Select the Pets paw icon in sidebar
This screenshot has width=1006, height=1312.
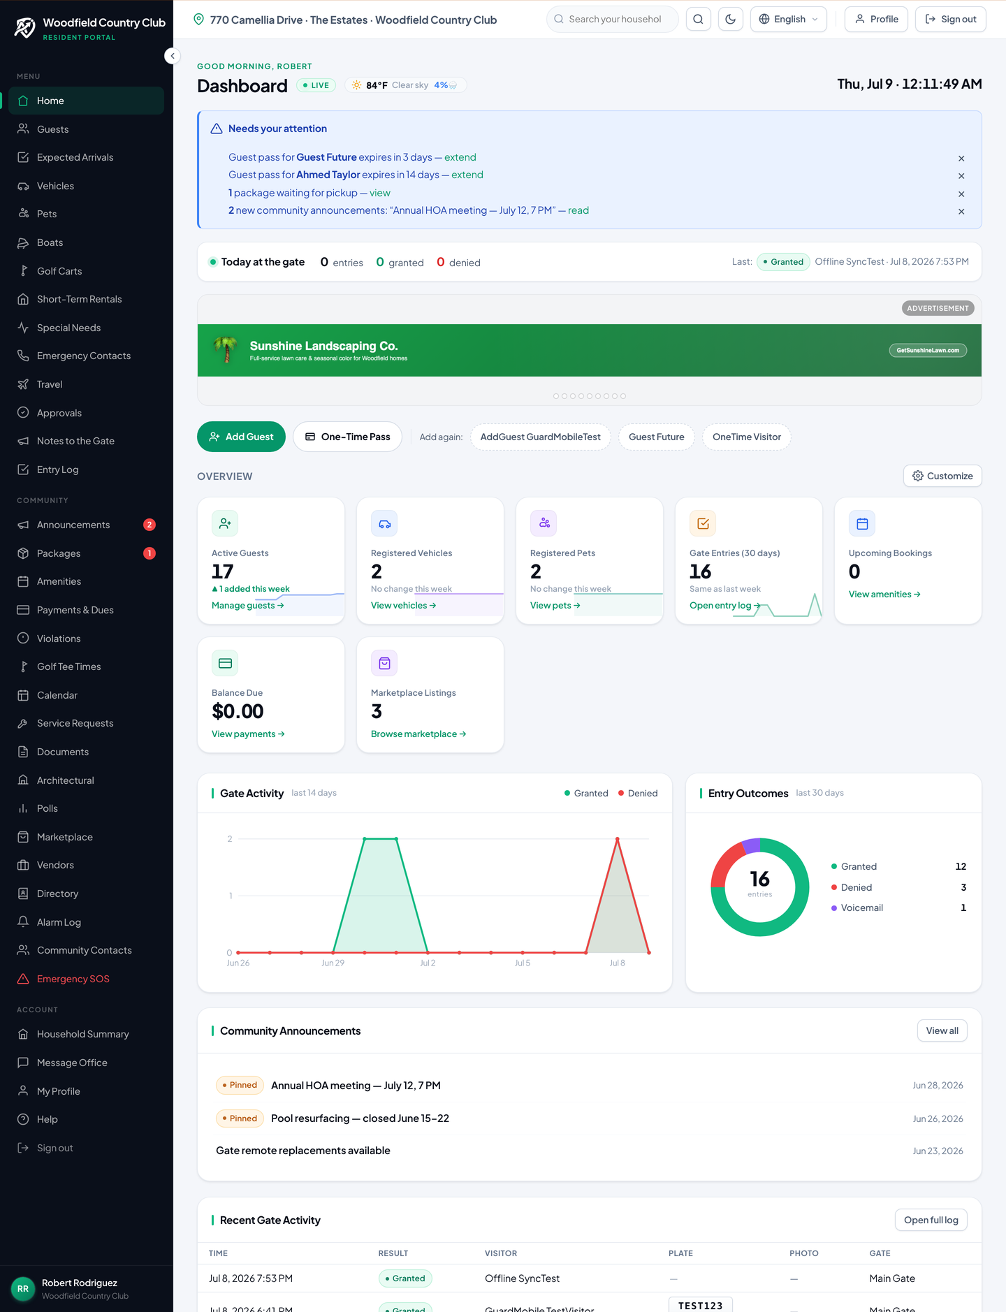(23, 214)
